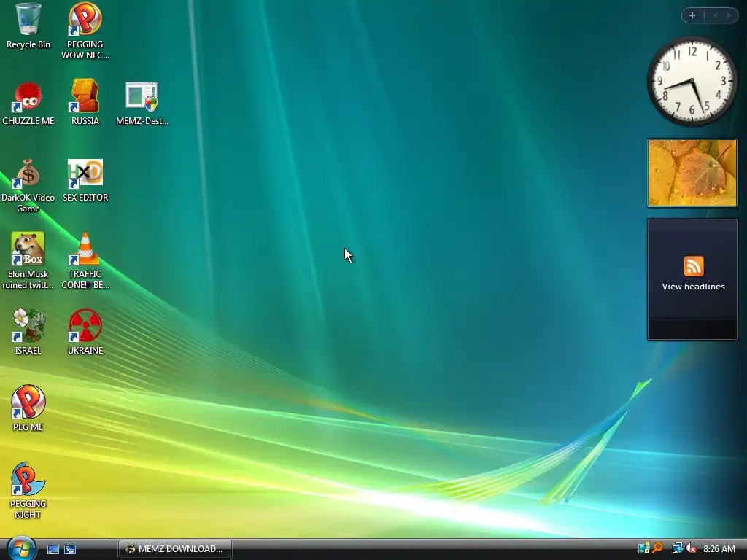
Task: Click the network connection tray icon
Action: tap(677, 548)
